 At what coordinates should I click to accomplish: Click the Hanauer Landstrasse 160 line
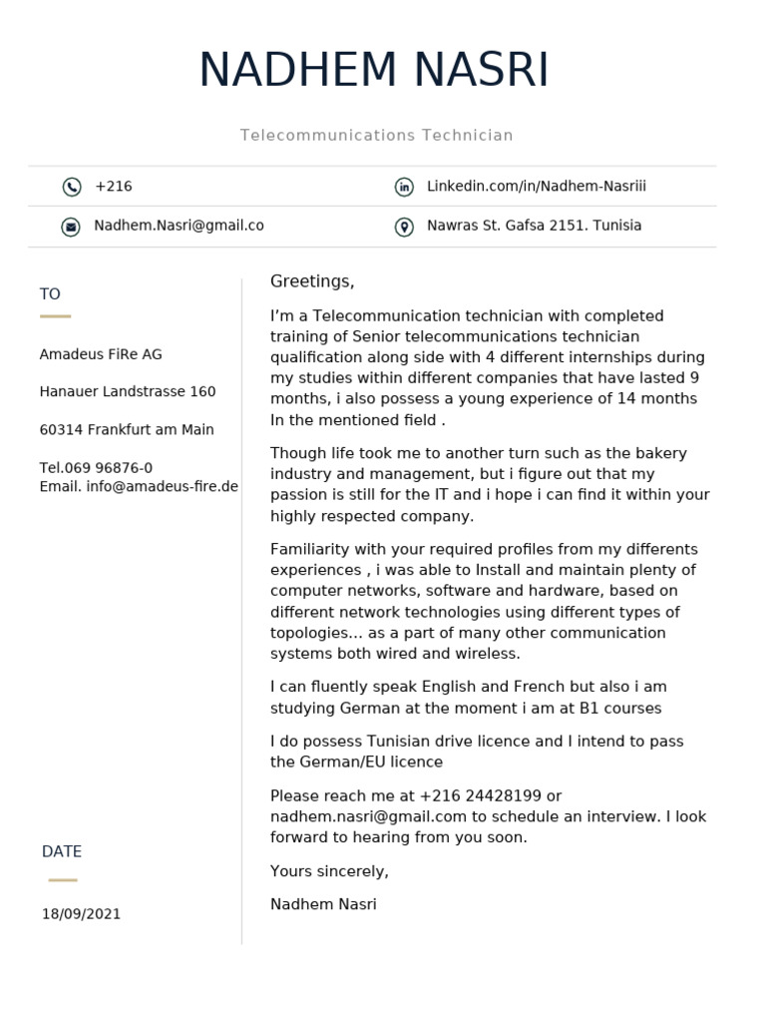[128, 391]
